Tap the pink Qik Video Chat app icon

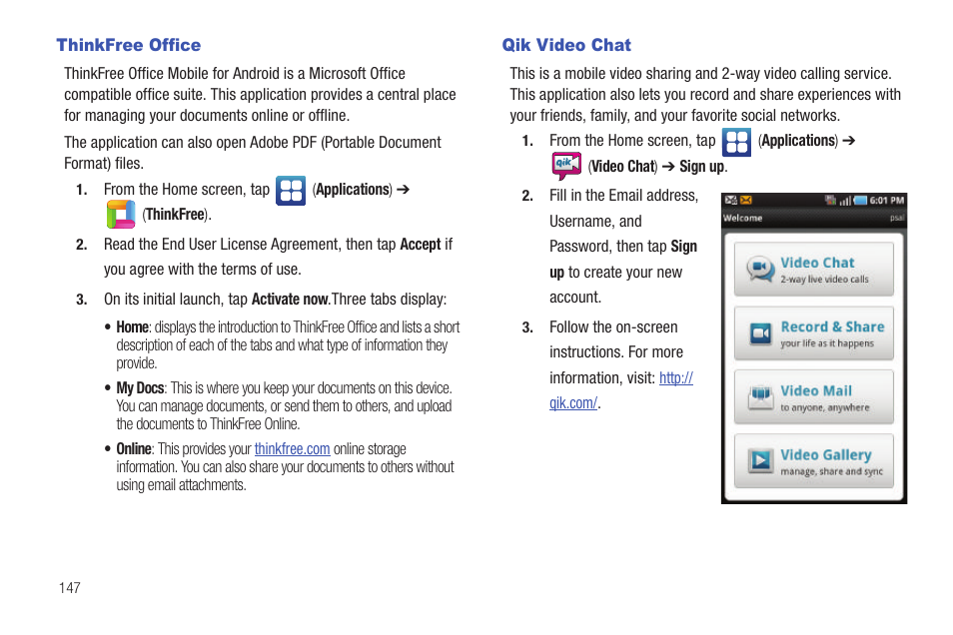(x=566, y=166)
